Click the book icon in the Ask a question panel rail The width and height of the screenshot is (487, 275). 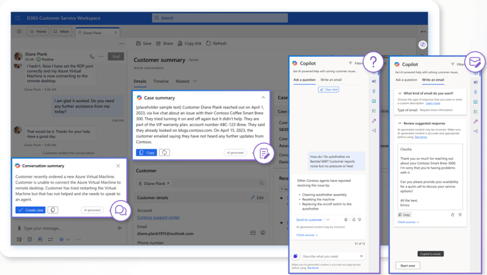pyautogui.click(x=374, y=101)
